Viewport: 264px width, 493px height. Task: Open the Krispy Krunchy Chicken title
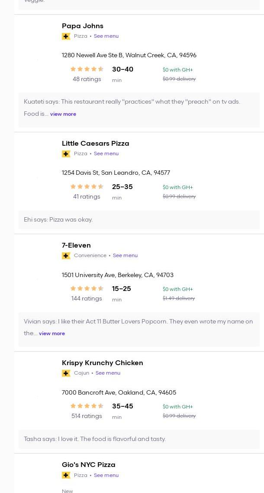click(x=102, y=363)
